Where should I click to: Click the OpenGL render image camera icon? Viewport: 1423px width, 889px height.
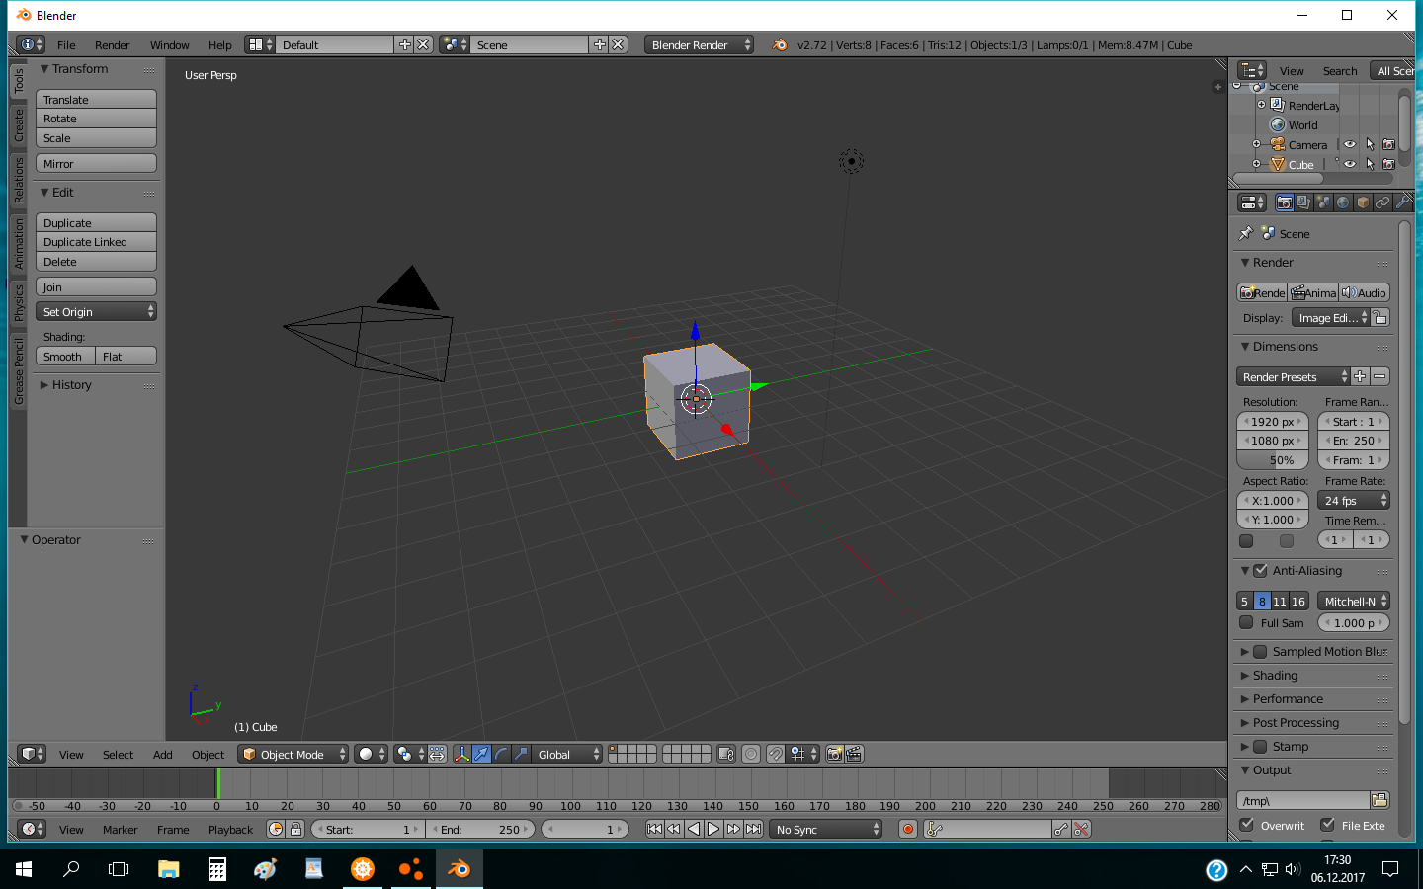click(x=834, y=754)
